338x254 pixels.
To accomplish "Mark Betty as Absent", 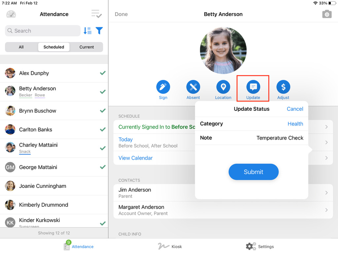I will click(x=193, y=87).
